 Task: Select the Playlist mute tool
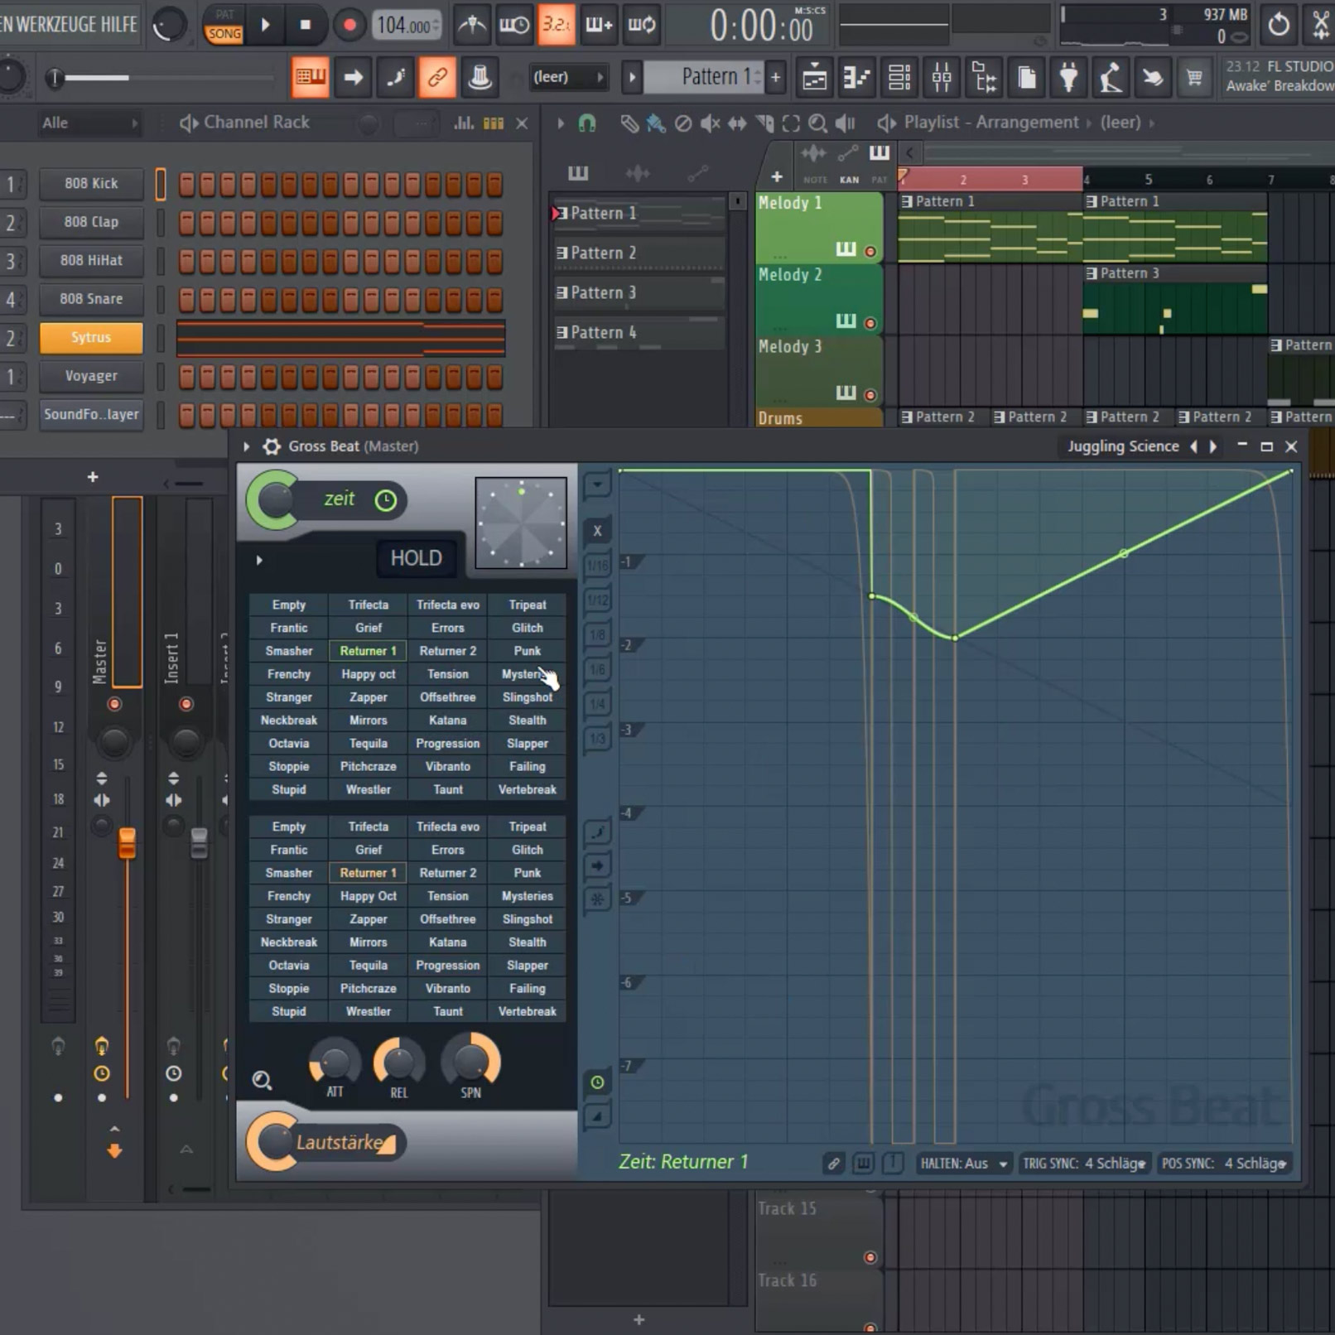pos(709,123)
